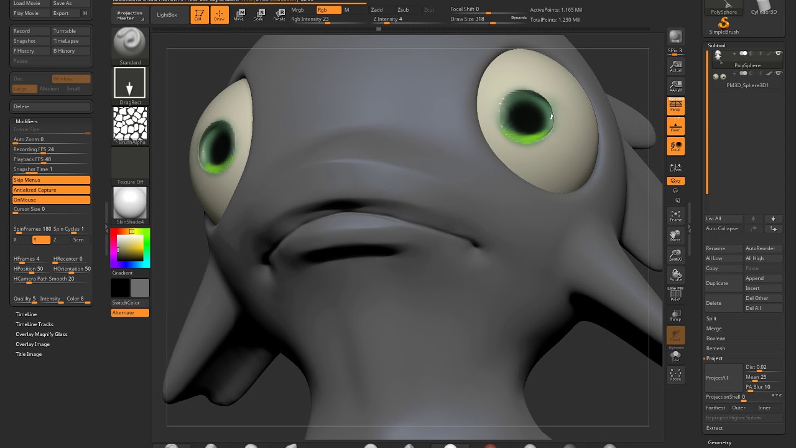
Task: Click the Actual size view icon
Action: tap(675, 67)
